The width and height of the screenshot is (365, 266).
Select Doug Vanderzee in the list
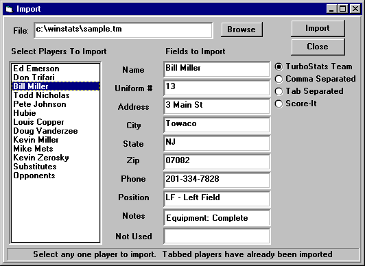point(56,131)
